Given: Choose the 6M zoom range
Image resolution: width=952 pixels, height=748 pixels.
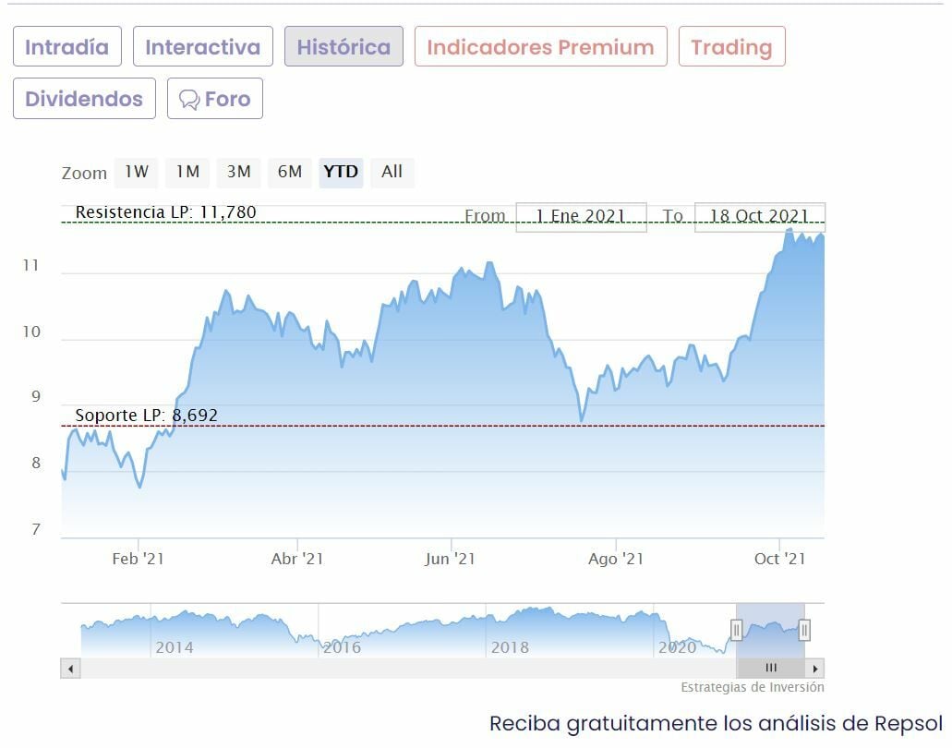Looking at the screenshot, I should [x=290, y=172].
